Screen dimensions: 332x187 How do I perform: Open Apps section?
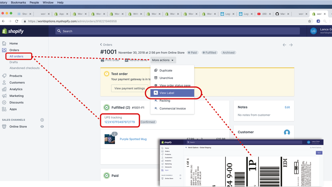pos(13,109)
